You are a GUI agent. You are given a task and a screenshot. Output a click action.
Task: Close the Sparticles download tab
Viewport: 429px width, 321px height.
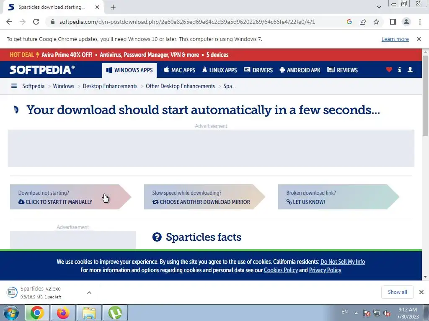coord(97,8)
